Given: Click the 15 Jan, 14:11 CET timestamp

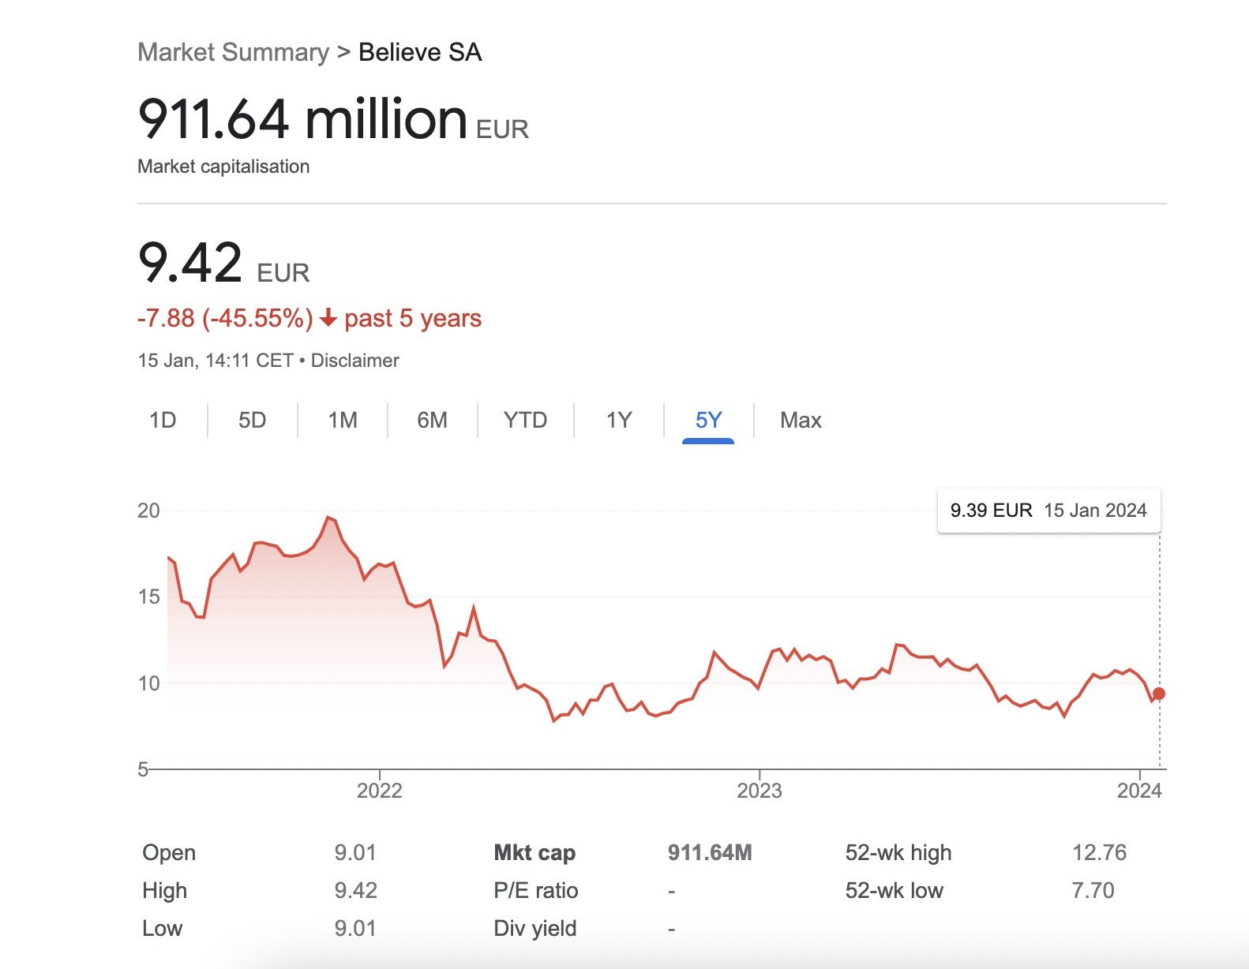Looking at the screenshot, I should (216, 361).
